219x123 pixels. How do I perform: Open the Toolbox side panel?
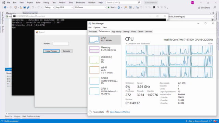3,29
